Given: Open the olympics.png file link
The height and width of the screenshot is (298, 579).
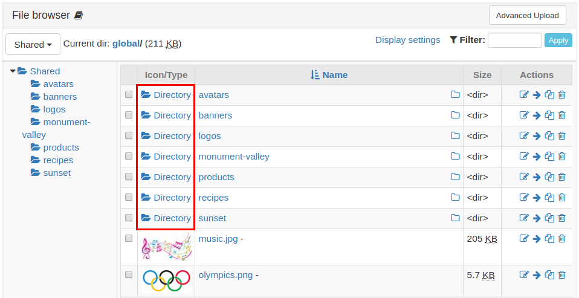Looking at the screenshot, I should tap(225, 275).
